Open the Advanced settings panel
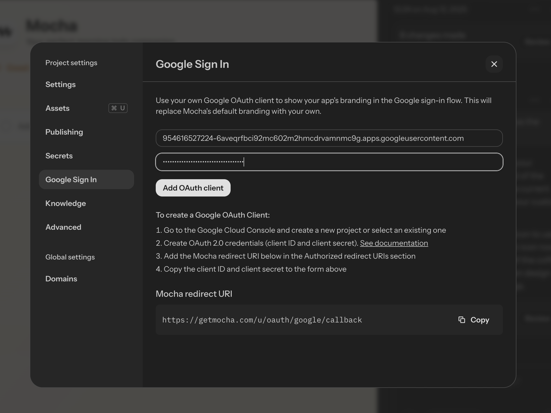The image size is (551, 413). 63,227
